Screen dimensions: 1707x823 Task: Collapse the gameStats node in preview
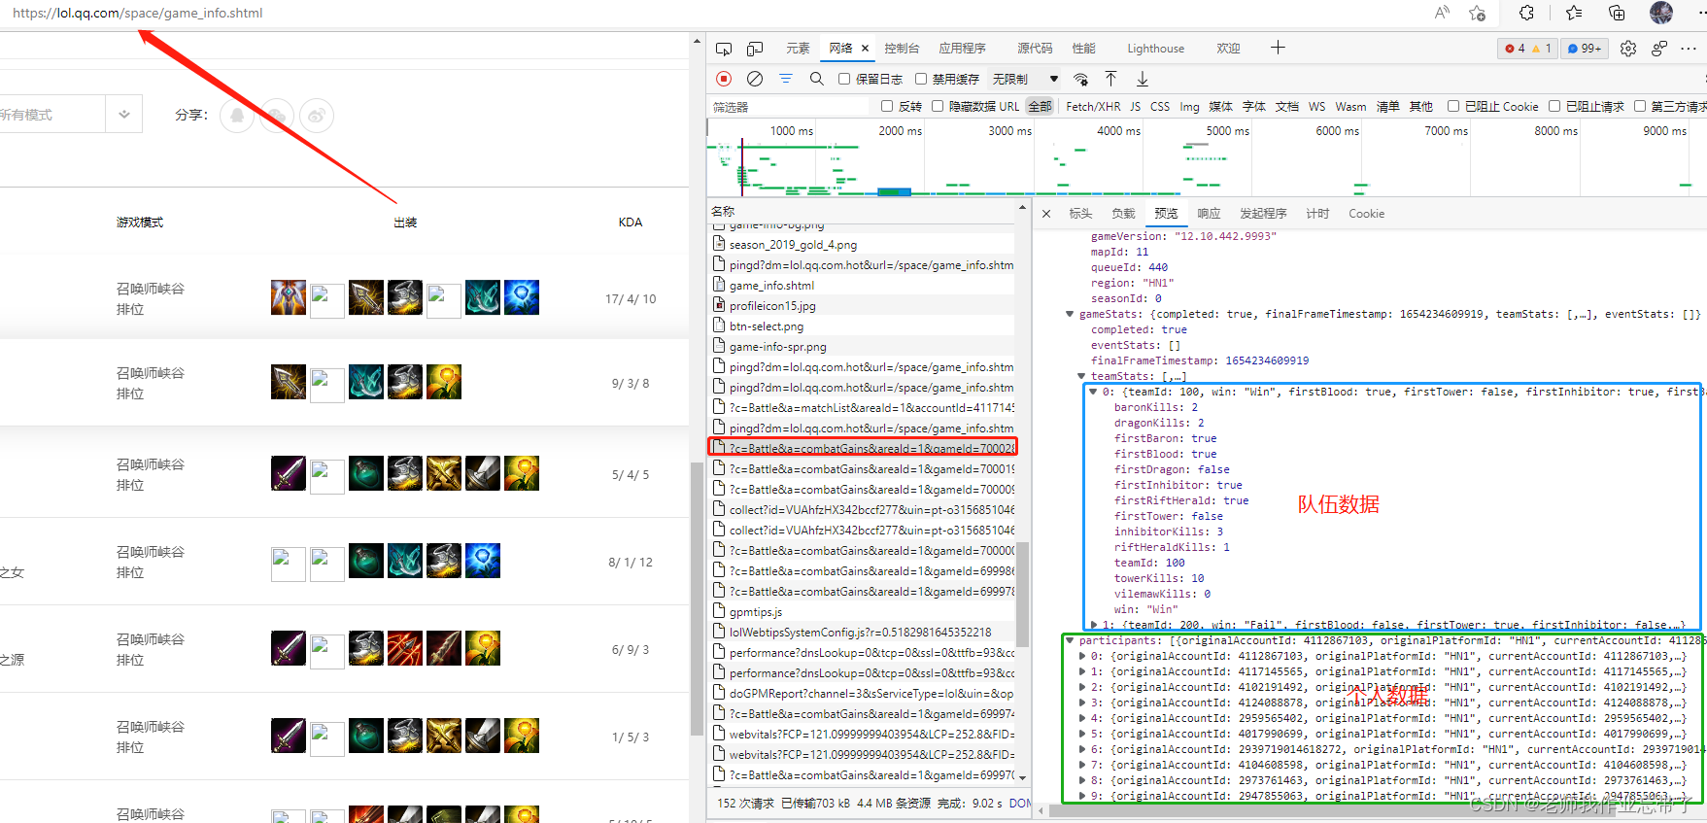(1070, 314)
